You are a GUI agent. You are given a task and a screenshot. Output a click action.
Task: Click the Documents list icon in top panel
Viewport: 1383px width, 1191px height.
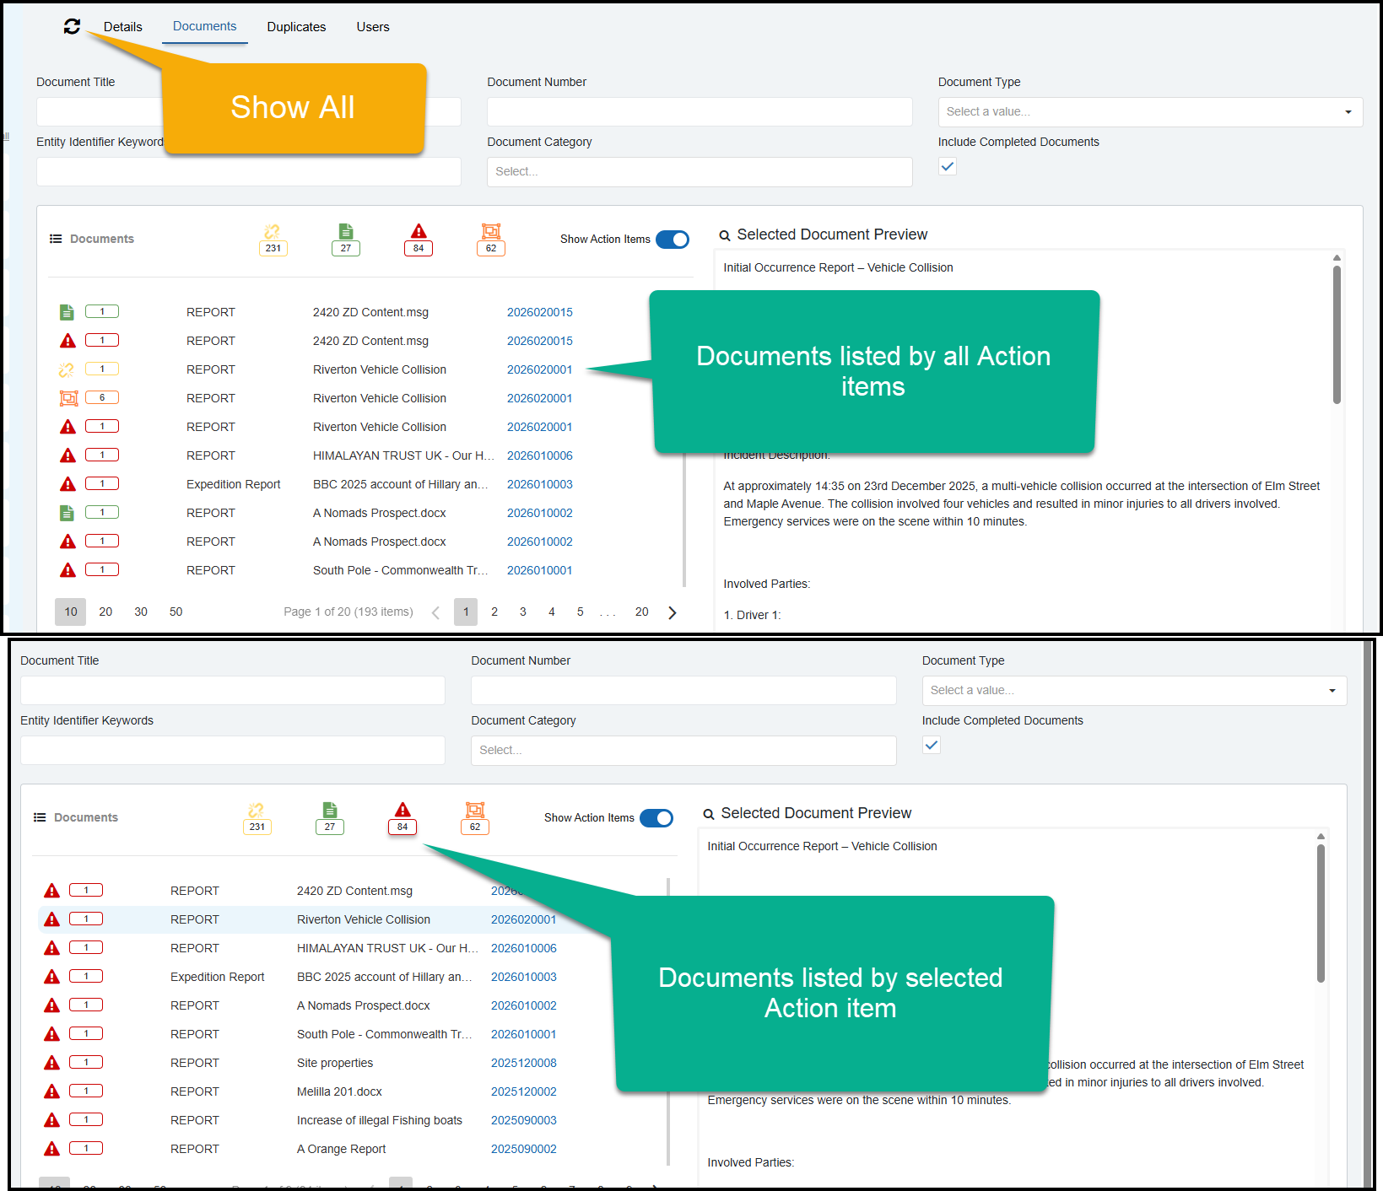pos(56,239)
